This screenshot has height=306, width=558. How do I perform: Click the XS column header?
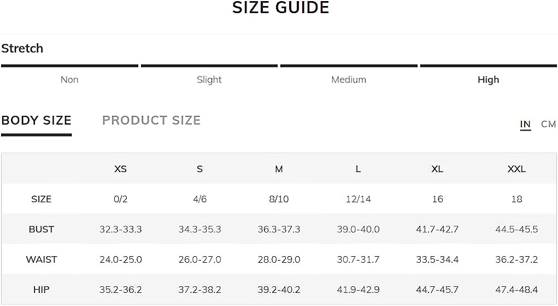point(121,169)
